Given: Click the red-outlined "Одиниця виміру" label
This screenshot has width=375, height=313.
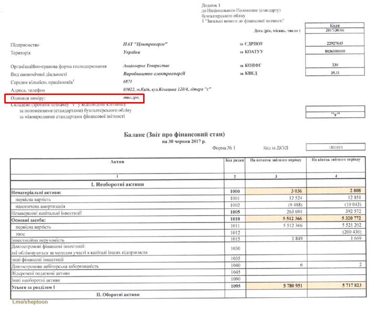Looking at the screenshot, I should pos(31,98).
